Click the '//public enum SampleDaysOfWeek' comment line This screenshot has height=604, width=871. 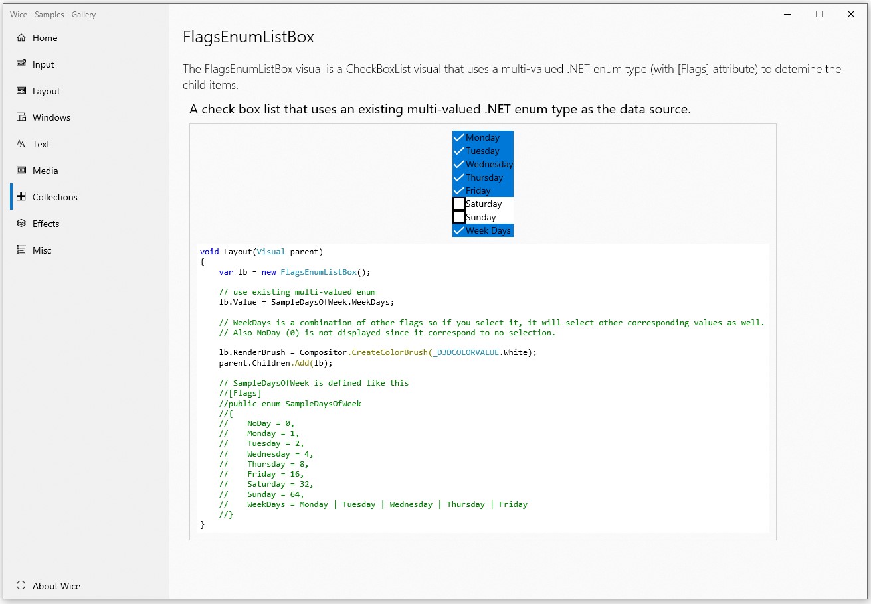click(x=290, y=404)
